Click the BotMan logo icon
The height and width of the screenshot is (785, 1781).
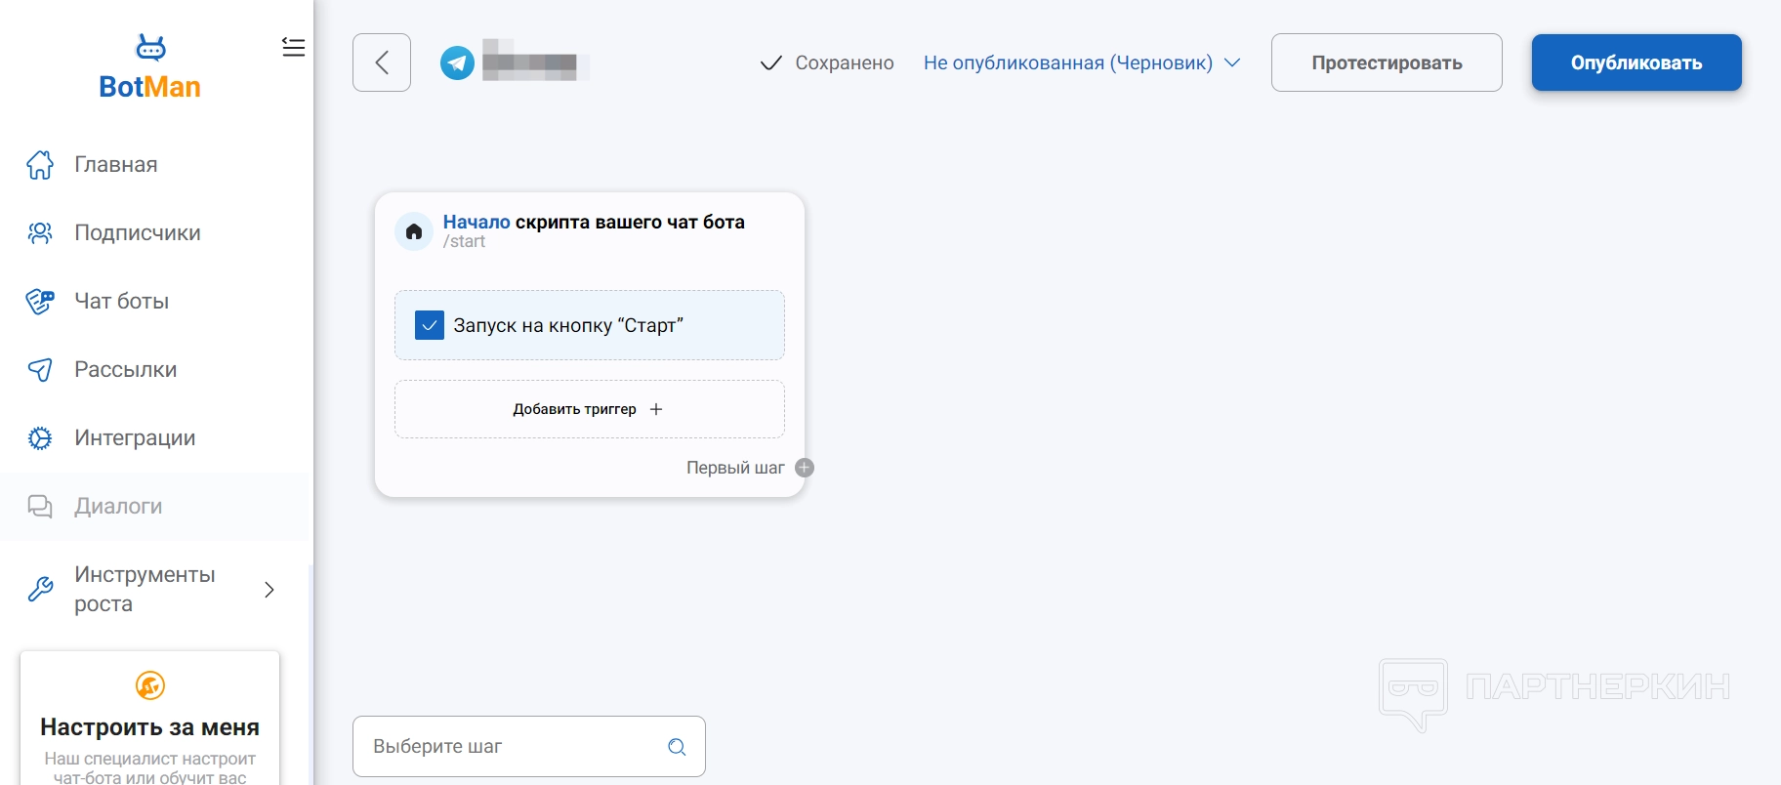point(150,48)
